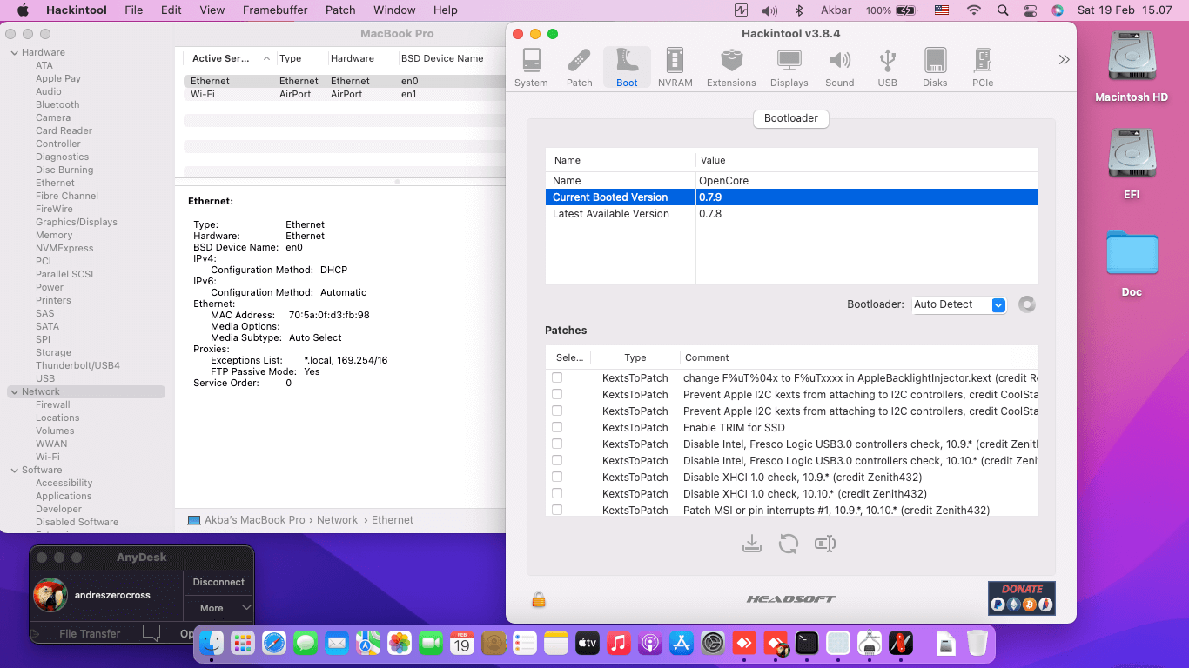Open Spotlight search in the menu bar
Image resolution: width=1189 pixels, height=668 pixels.
[1003, 10]
